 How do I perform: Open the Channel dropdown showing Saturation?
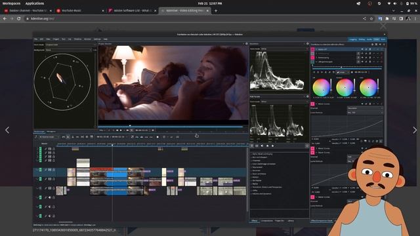(365, 108)
